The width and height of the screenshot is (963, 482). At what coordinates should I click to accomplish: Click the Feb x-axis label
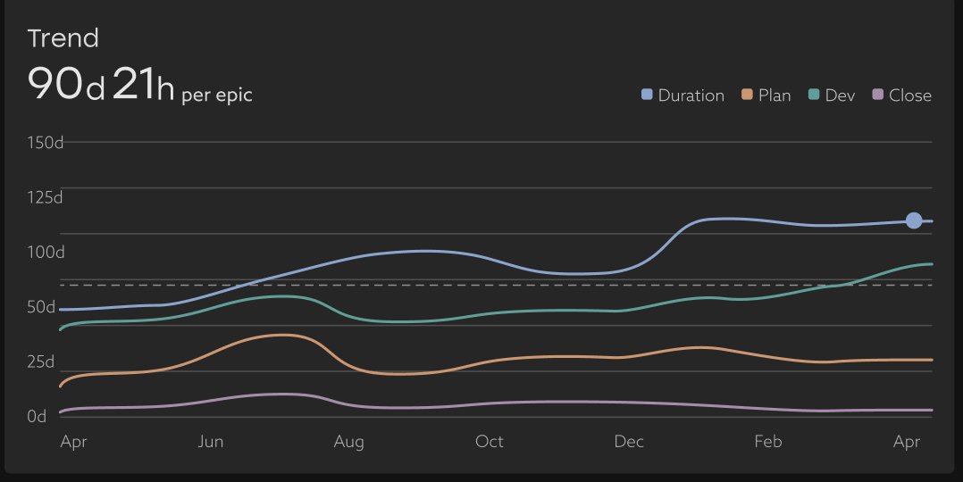coord(768,442)
